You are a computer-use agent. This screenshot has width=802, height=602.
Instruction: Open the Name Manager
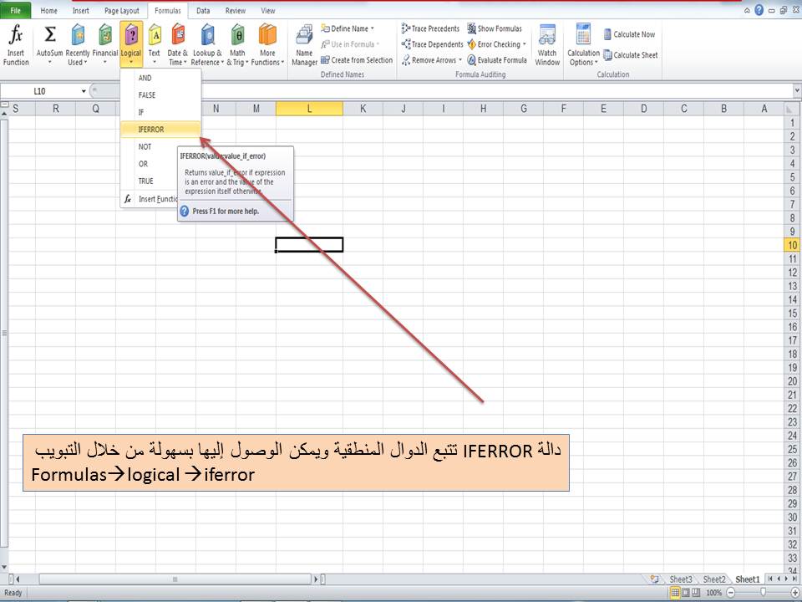[304, 45]
